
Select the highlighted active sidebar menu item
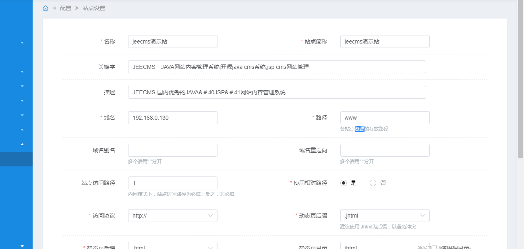(16, 159)
